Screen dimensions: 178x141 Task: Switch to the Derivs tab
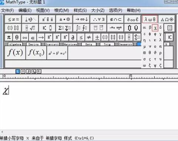tap(34, 44)
